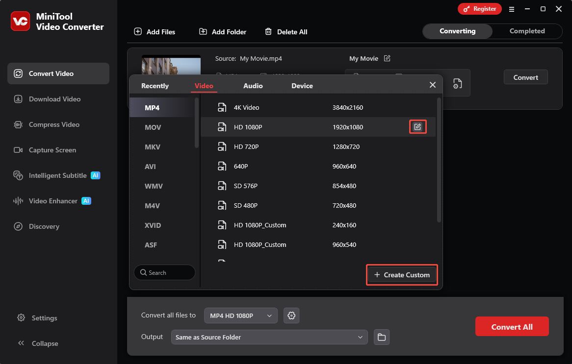Pick HD 1080P_Custom 240x160 preset icon
The height and width of the screenshot is (364, 572).
click(x=222, y=225)
